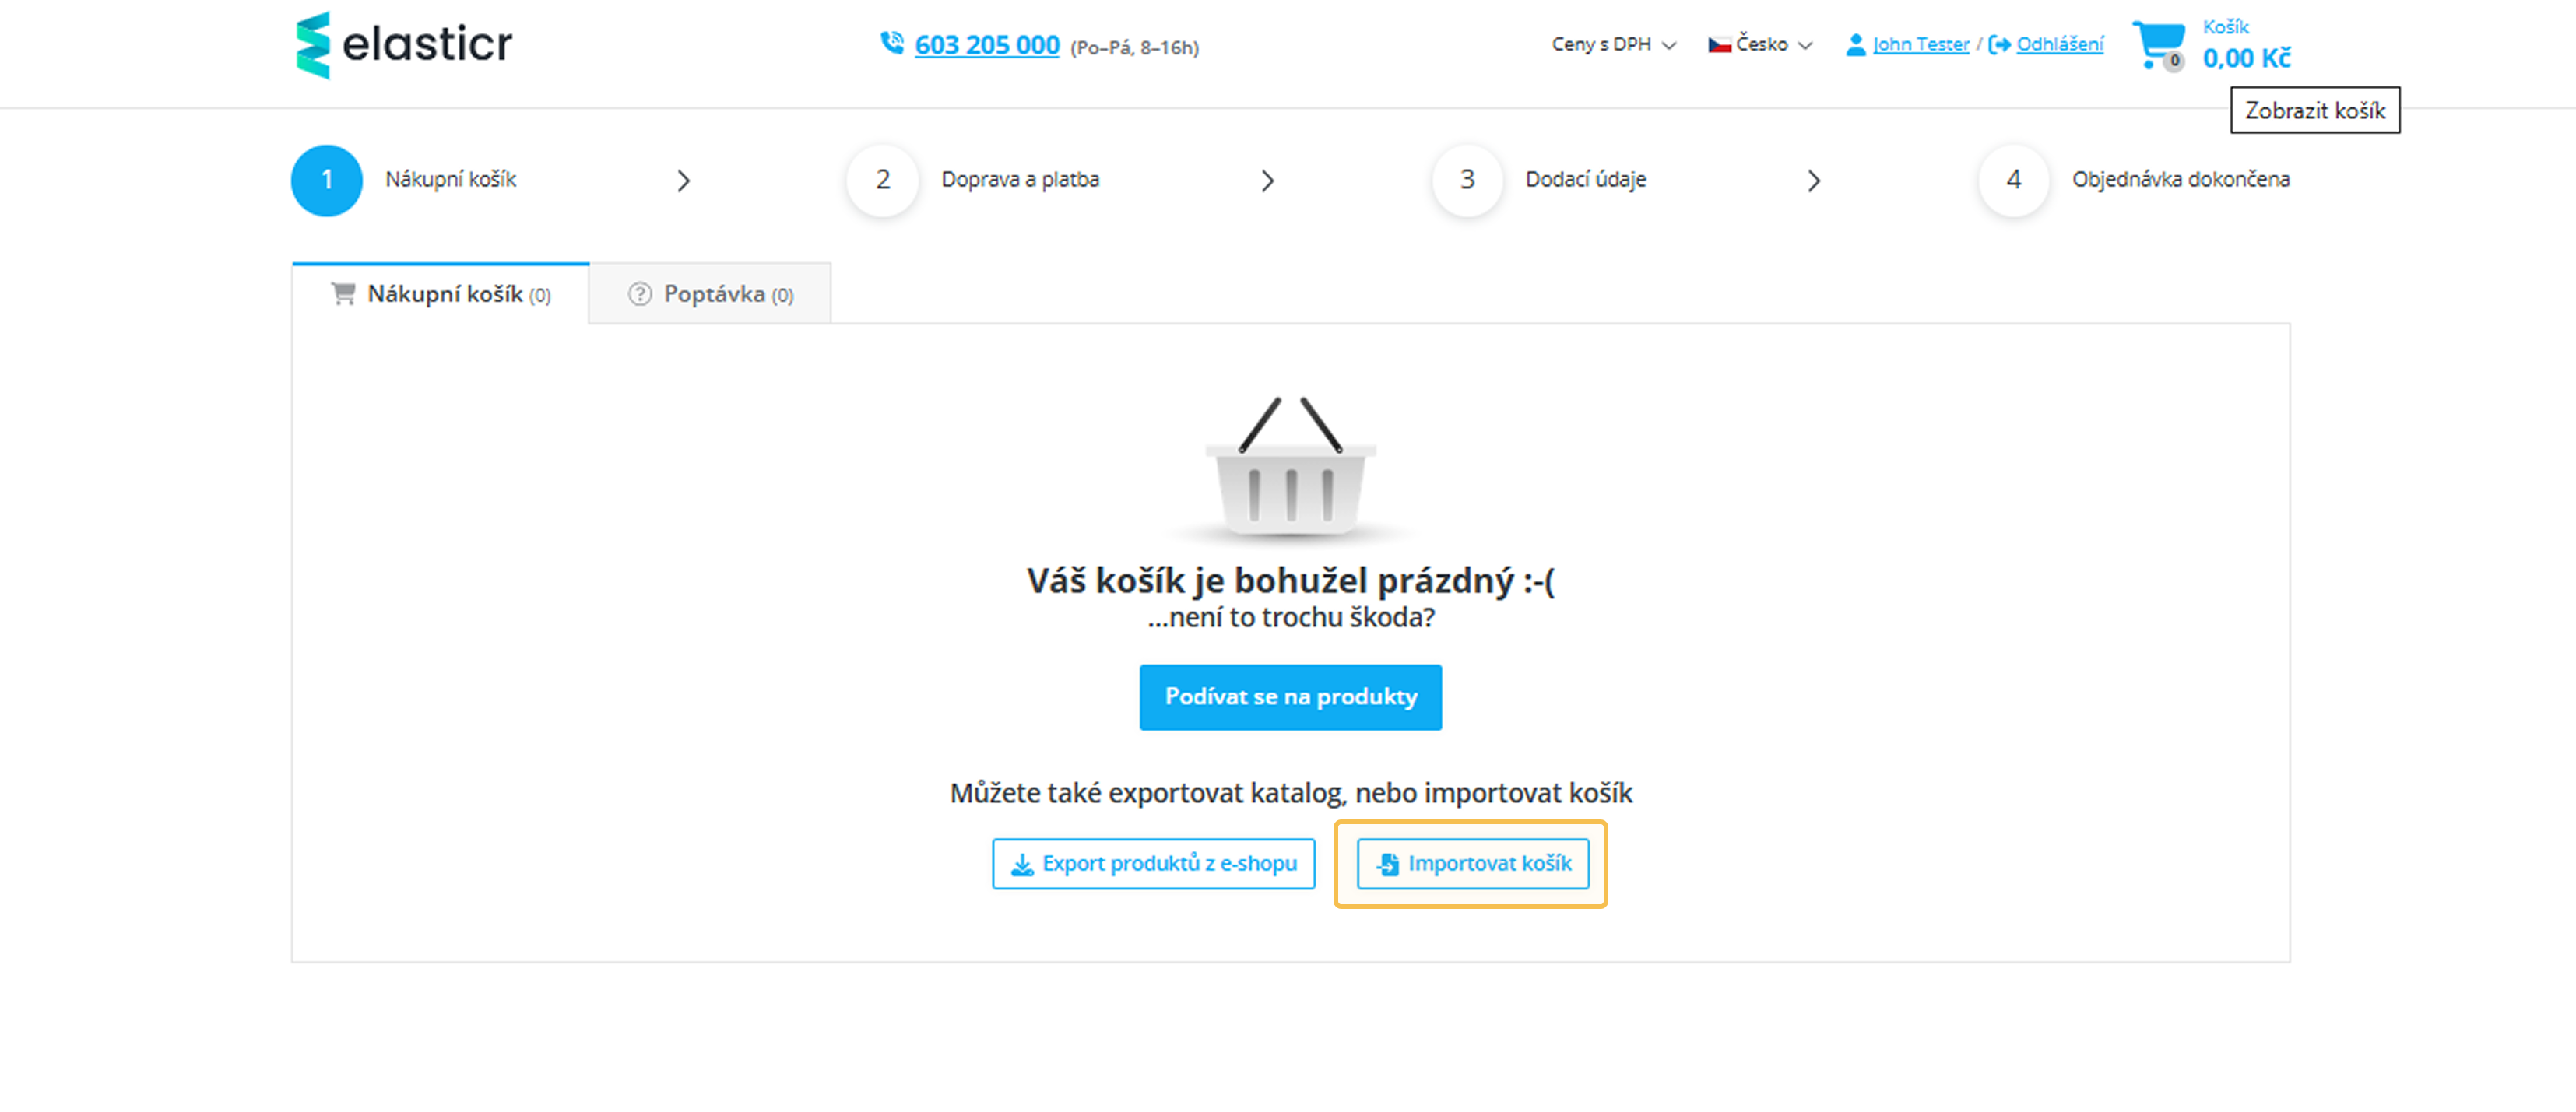Screen dimensions: 2576x1112
Task: Switch to the Poptávka tab
Action: point(710,294)
